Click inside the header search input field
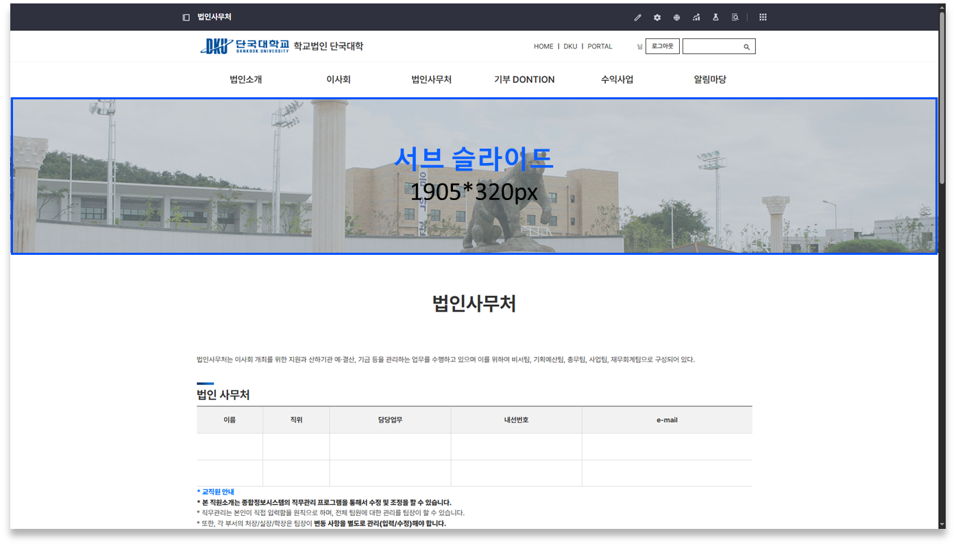 (712, 47)
